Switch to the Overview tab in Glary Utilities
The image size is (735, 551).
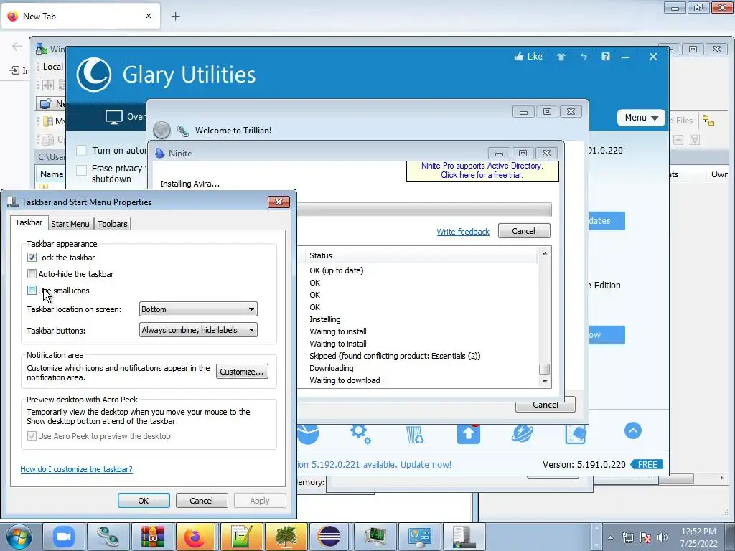(125, 117)
